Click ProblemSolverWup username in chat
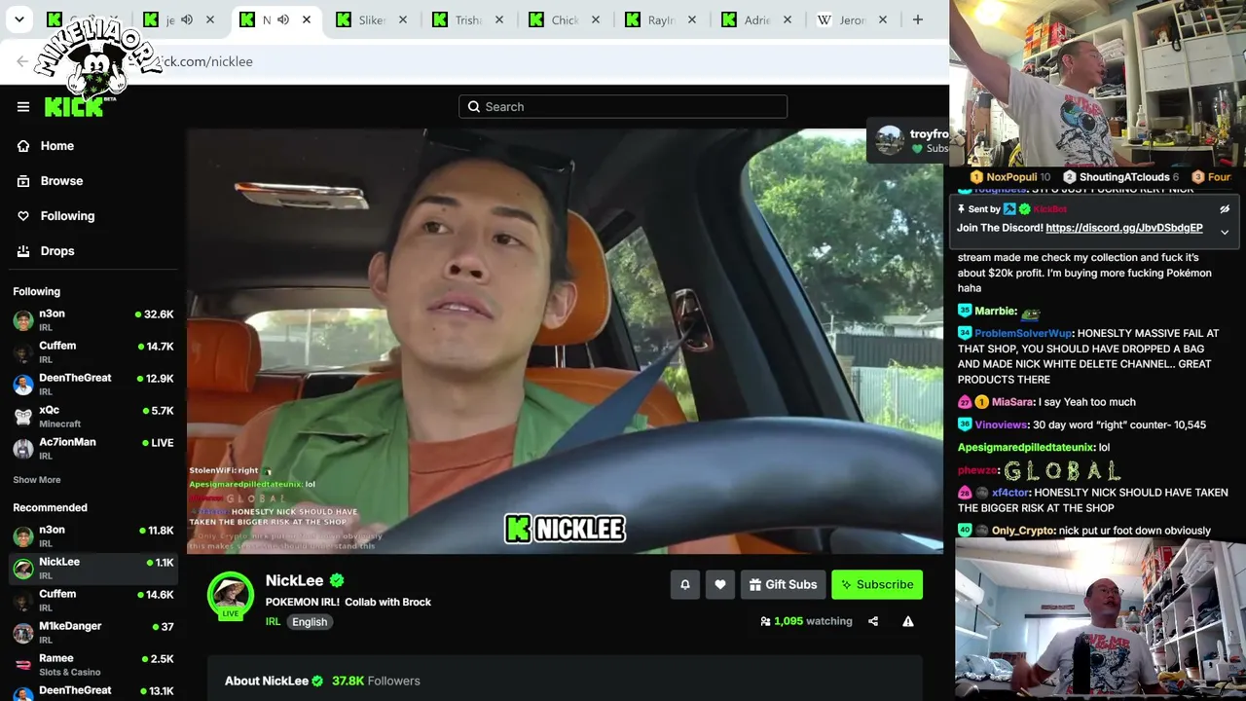The height and width of the screenshot is (701, 1246). click(1022, 333)
